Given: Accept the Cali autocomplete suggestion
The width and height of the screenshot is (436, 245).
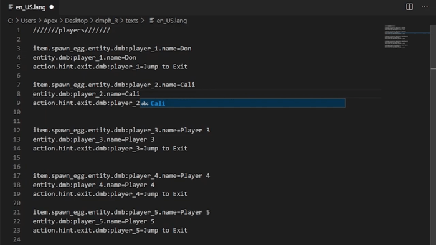Looking at the screenshot, I should [x=242, y=103].
